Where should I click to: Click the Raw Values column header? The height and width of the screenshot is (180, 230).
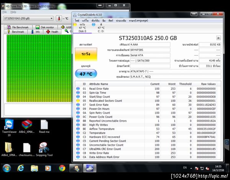pos(208,84)
